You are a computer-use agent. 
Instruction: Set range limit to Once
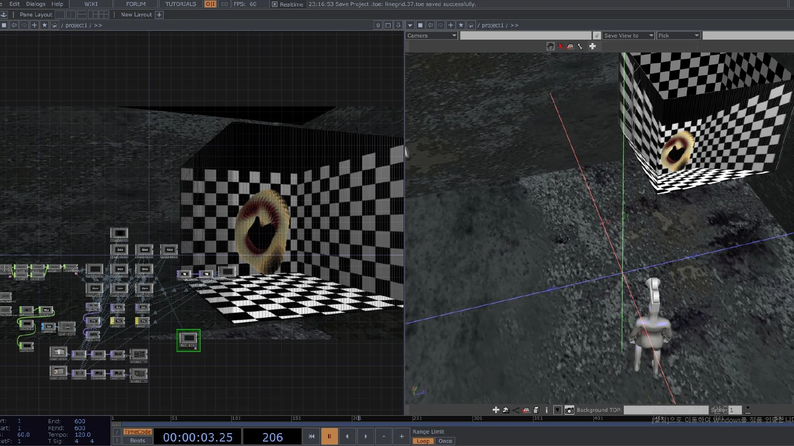[x=445, y=441]
